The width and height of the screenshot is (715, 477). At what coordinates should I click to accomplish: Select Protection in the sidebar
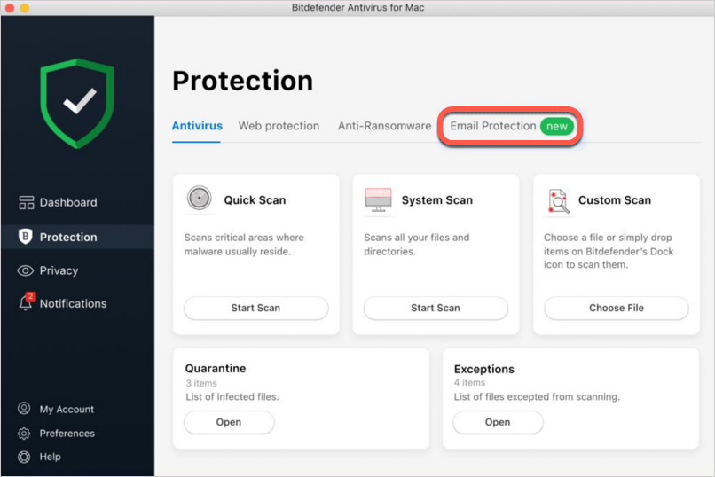tap(77, 237)
